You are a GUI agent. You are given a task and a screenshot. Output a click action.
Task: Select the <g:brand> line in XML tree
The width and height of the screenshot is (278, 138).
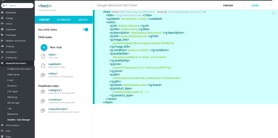[136, 85]
